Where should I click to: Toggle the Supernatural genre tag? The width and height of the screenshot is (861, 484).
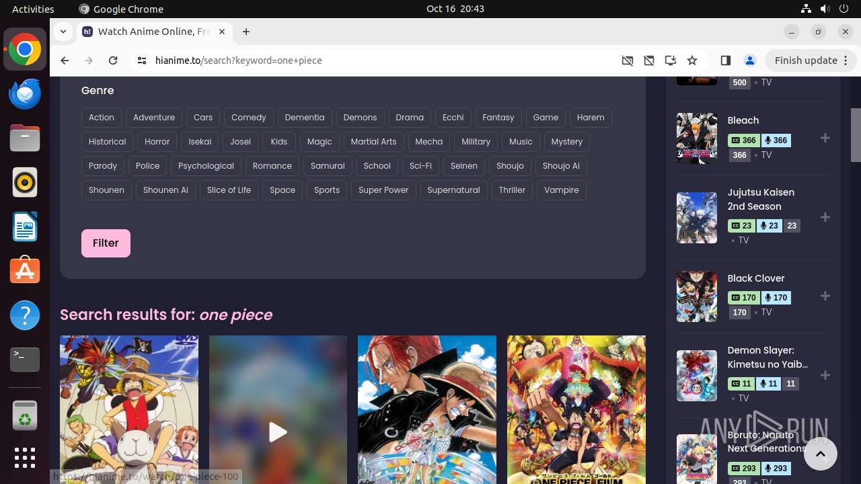(x=454, y=190)
